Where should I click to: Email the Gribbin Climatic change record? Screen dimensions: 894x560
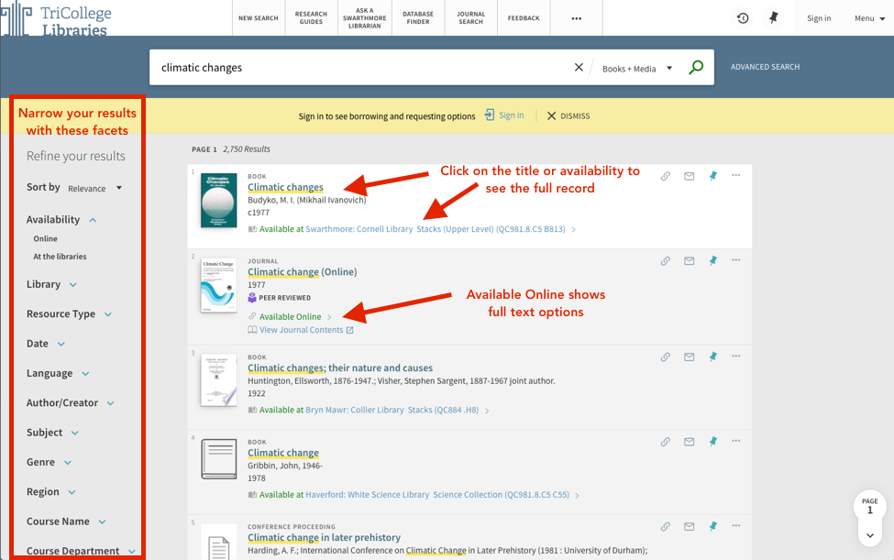(x=690, y=442)
